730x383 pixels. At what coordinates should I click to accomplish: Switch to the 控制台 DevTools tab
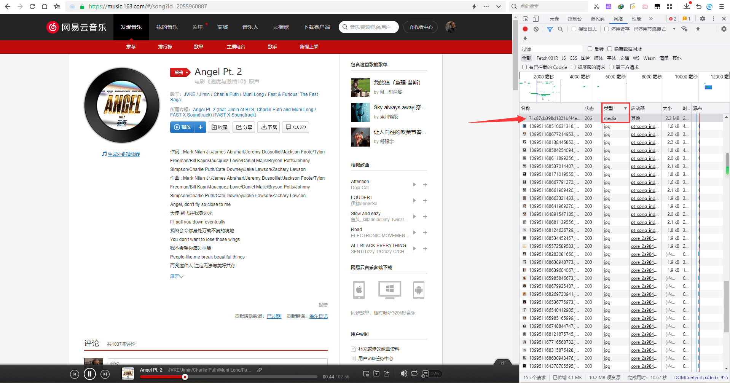pos(575,18)
